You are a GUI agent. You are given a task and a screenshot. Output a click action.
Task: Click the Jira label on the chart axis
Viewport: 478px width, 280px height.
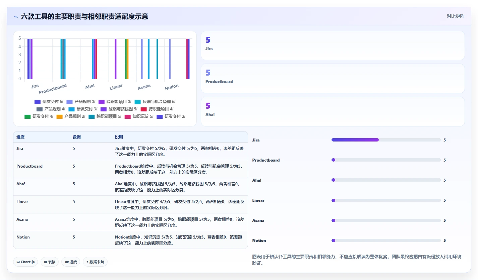[35, 86]
